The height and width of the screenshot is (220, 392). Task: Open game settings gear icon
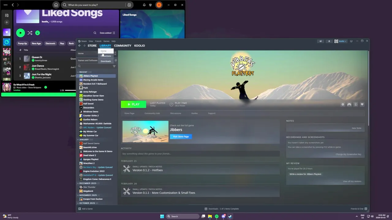(x=343, y=105)
